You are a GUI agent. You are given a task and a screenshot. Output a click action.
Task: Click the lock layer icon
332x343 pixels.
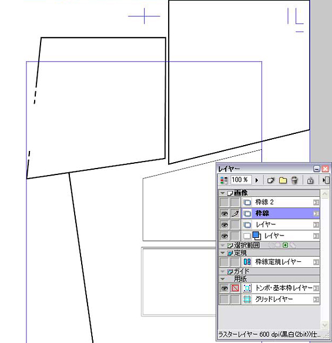coord(310,180)
